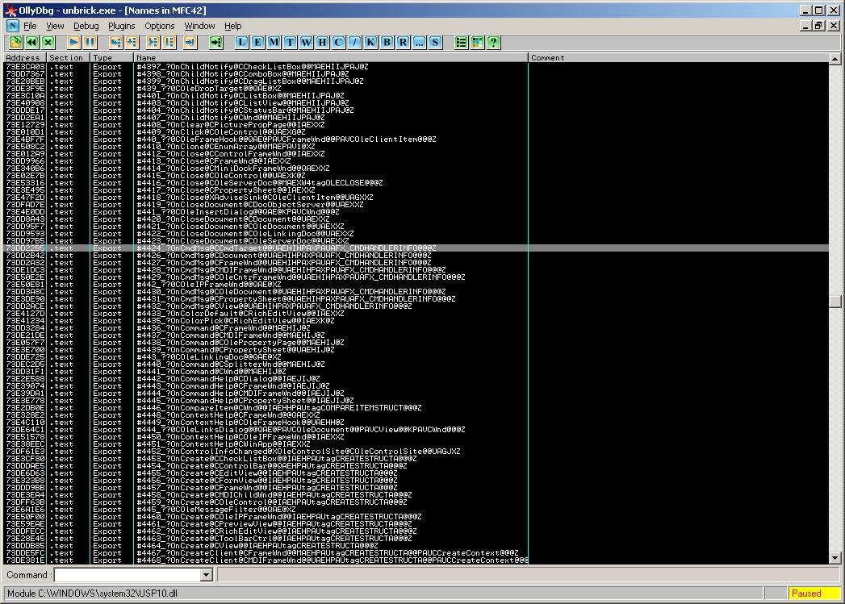The height and width of the screenshot is (604, 845).
Task: Select row #4409 OnClick@COleControl
Action: (x=416, y=132)
